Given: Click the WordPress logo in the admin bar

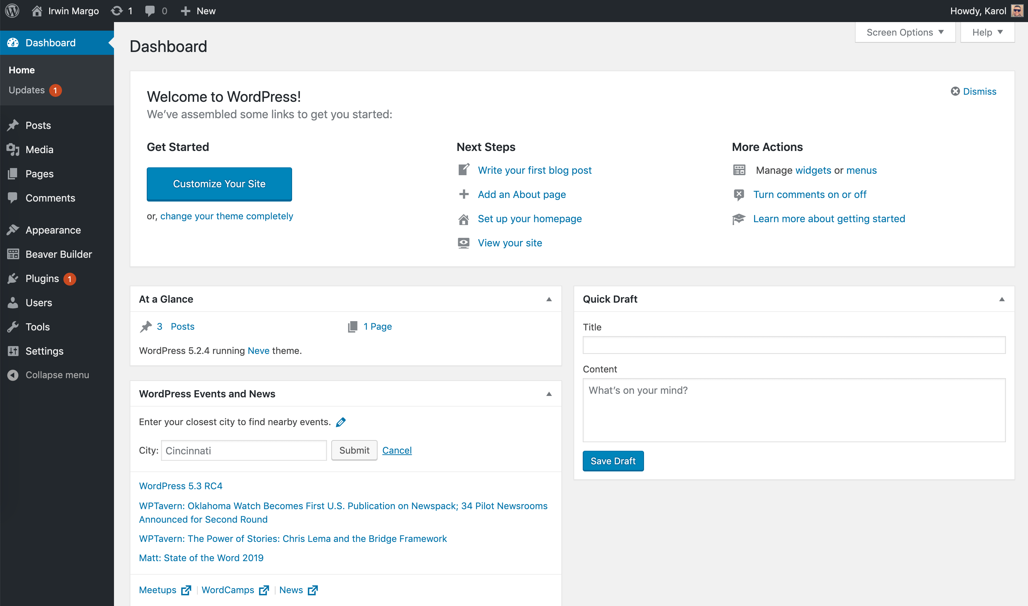Looking at the screenshot, I should point(12,11).
